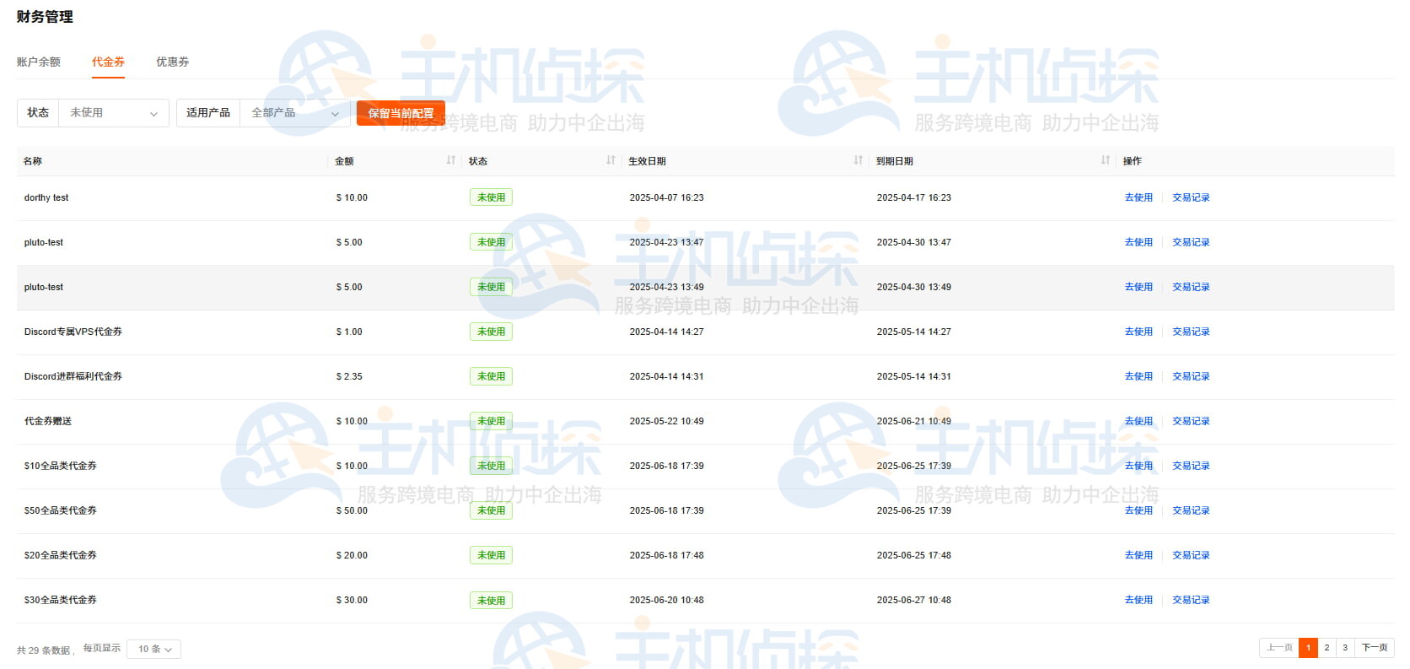Viewport: 1410px width, 669px height.
Task: Click 去使用 for 代金券赠送 row
Action: tap(1138, 421)
